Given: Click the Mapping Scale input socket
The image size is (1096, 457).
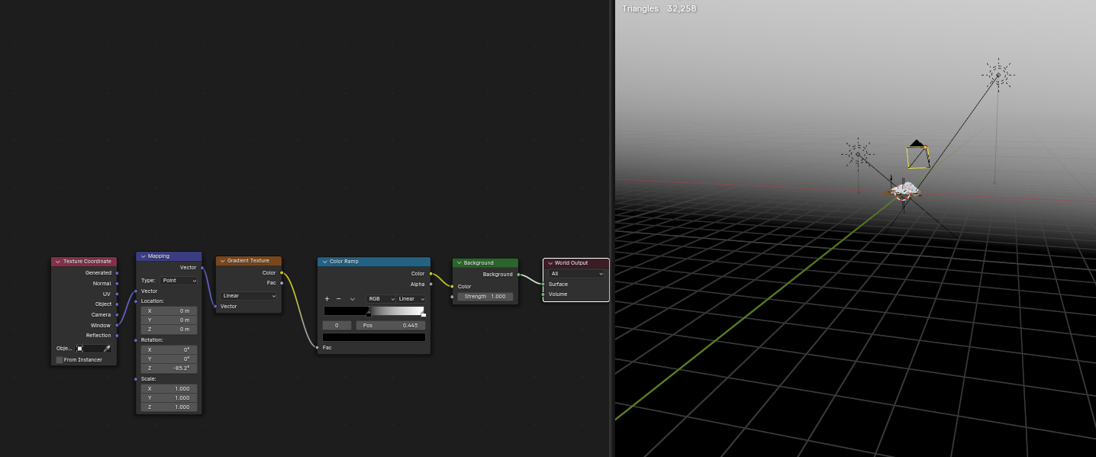Looking at the screenshot, I should pos(136,378).
